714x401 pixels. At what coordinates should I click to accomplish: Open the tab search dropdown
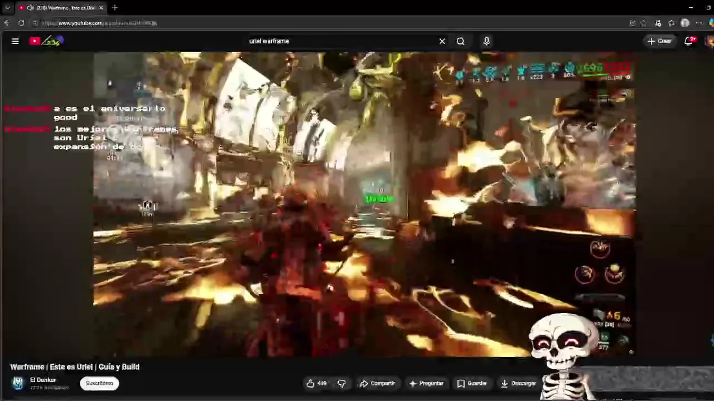click(7, 7)
